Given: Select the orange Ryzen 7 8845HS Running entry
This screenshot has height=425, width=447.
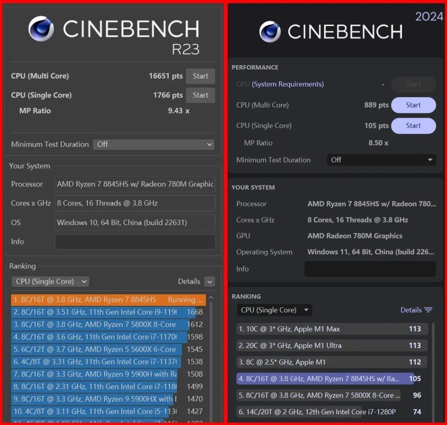Looking at the screenshot, I should tap(108, 300).
